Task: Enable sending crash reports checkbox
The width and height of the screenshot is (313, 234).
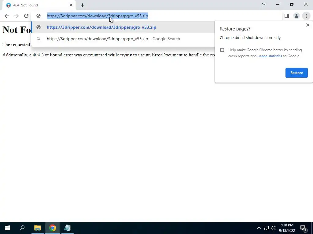Action: [222, 50]
